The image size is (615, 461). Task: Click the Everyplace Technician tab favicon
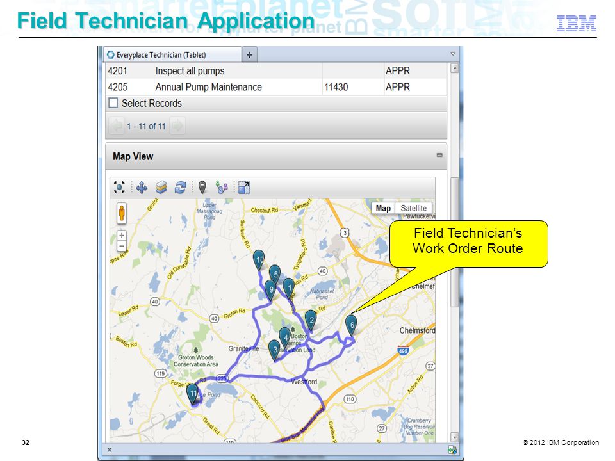click(x=111, y=55)
